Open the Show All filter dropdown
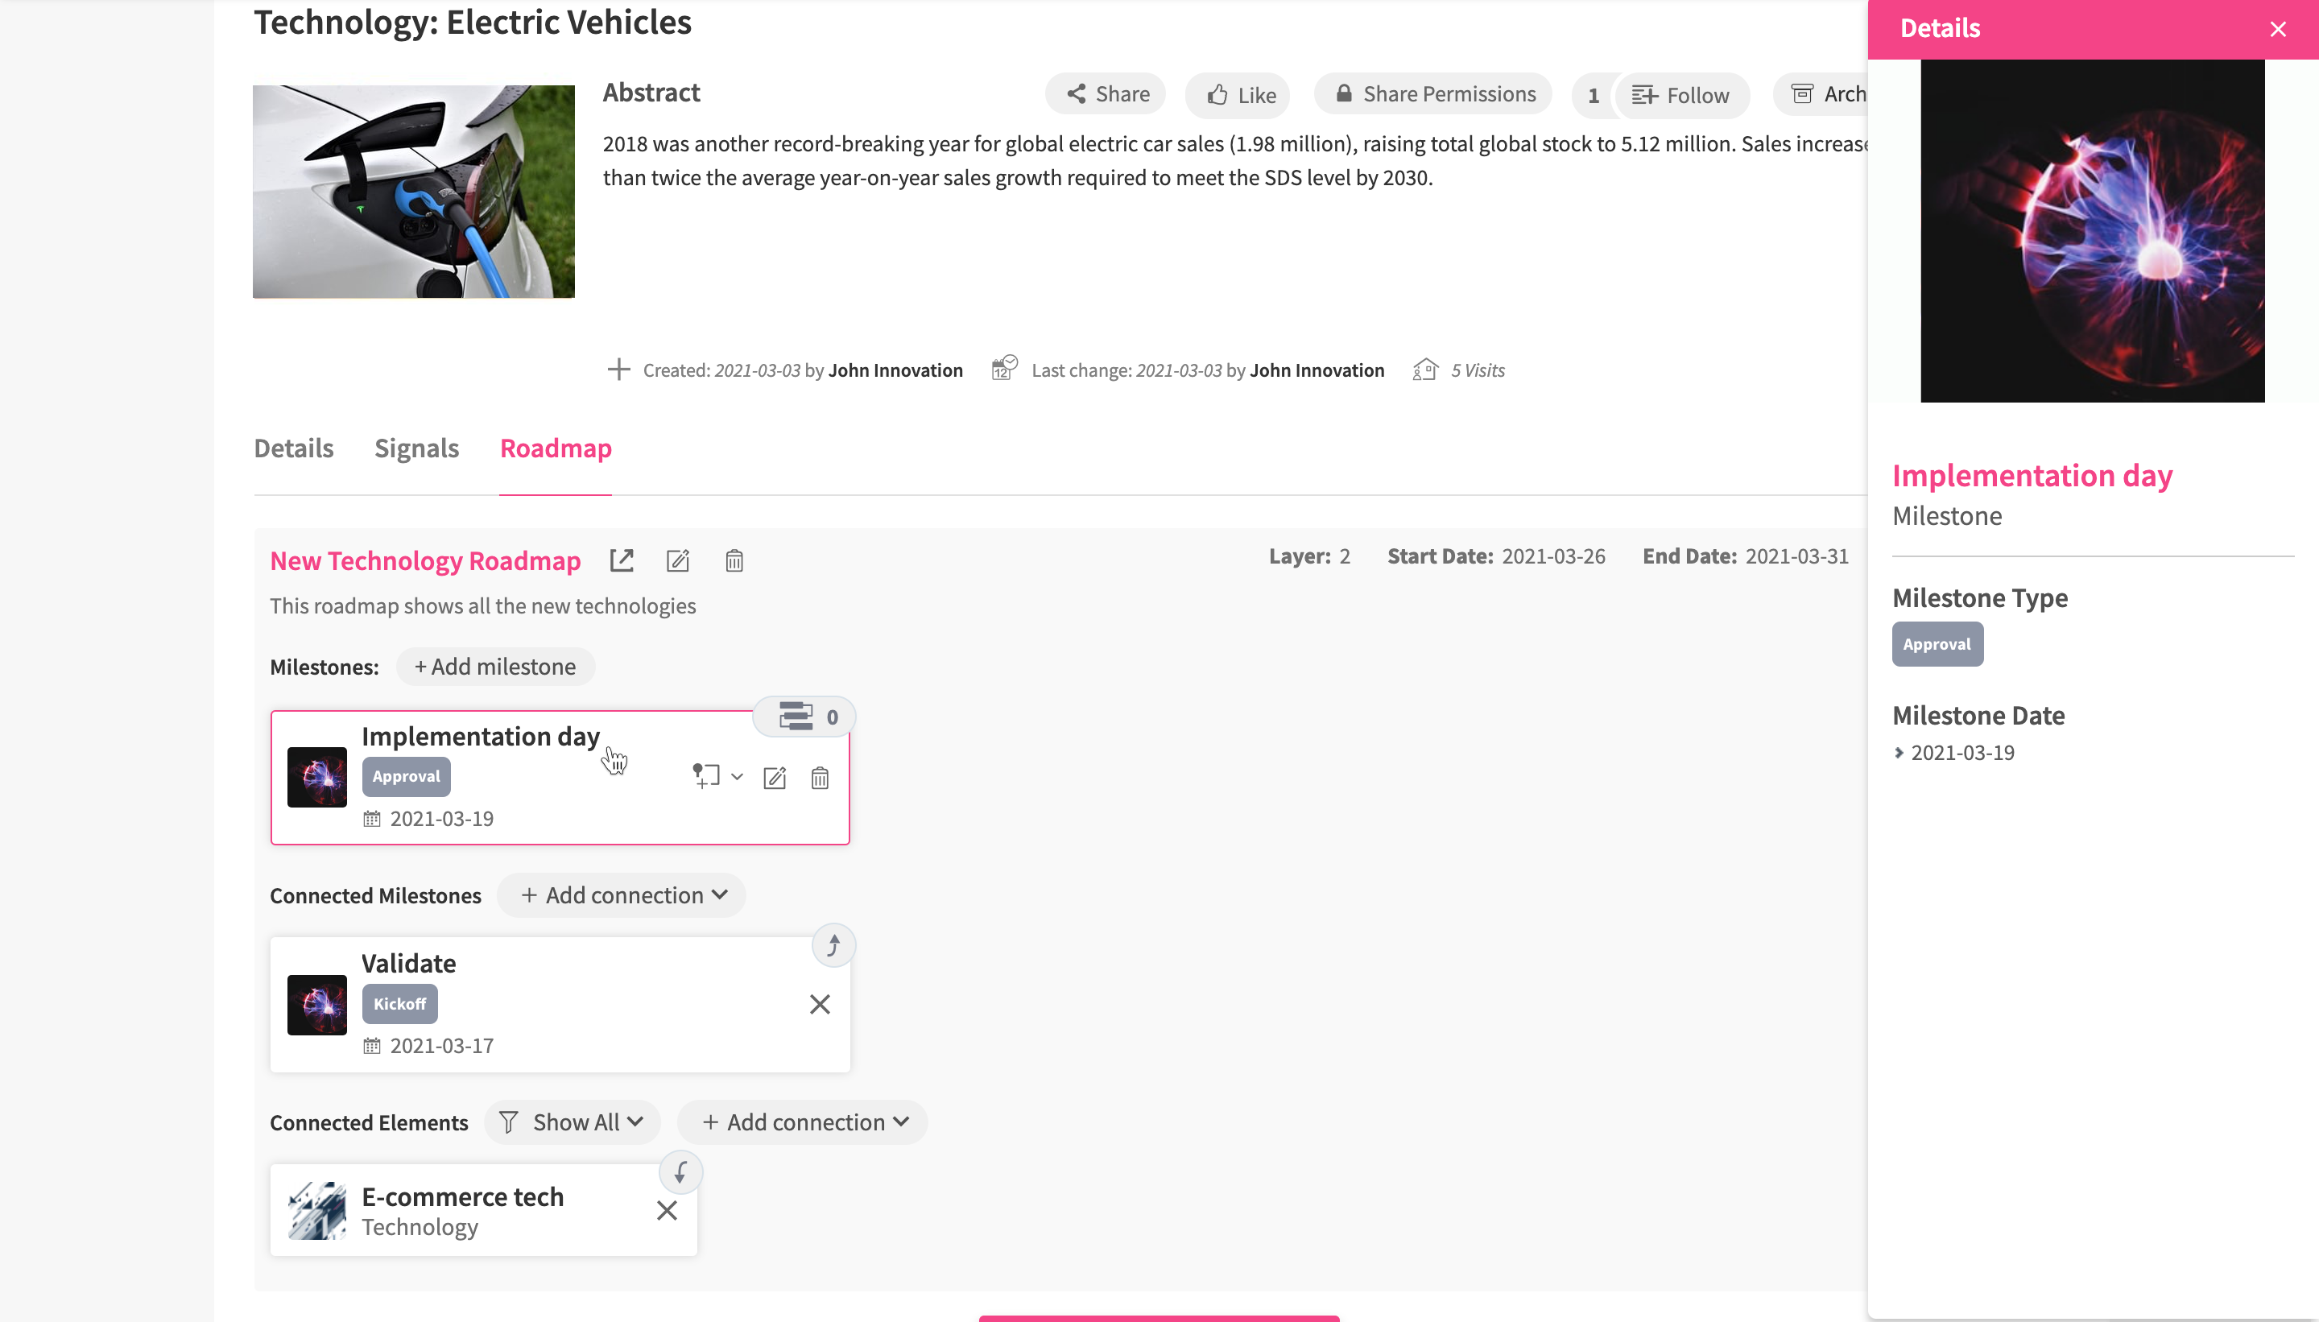Image resolution: width=2319 pixels, height=1322 pixels. point(572,1122)
